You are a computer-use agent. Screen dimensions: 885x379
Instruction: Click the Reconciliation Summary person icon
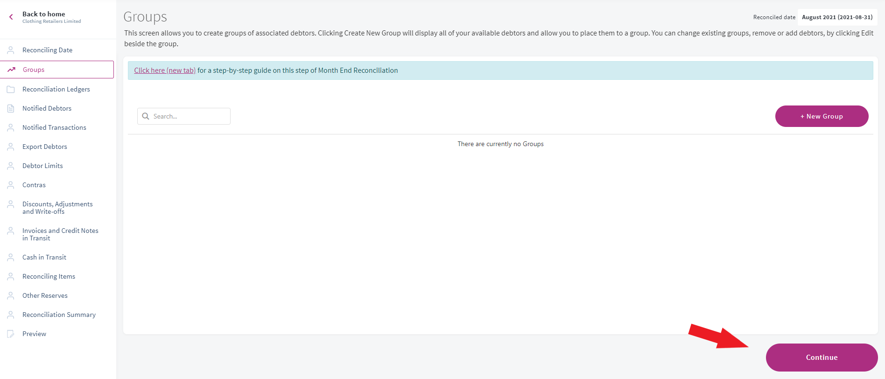click(x=11, y=315)
